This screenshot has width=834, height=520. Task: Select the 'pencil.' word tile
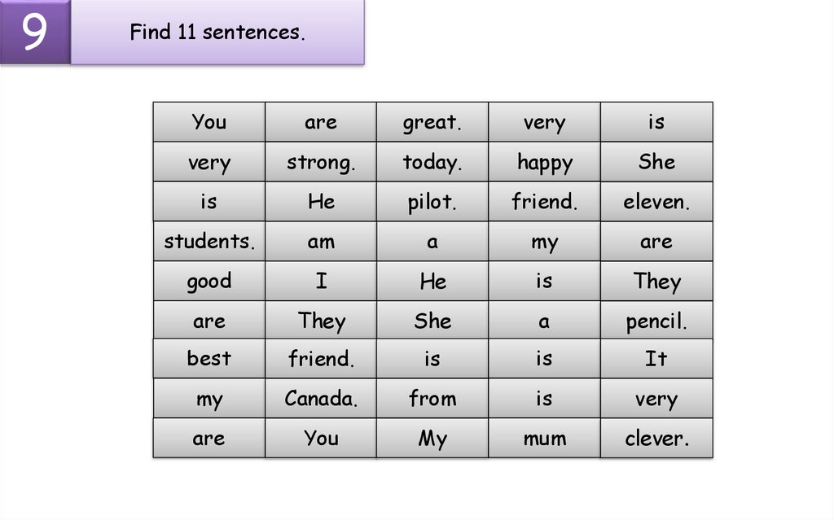pyautogui.click(x=656, y=321)
